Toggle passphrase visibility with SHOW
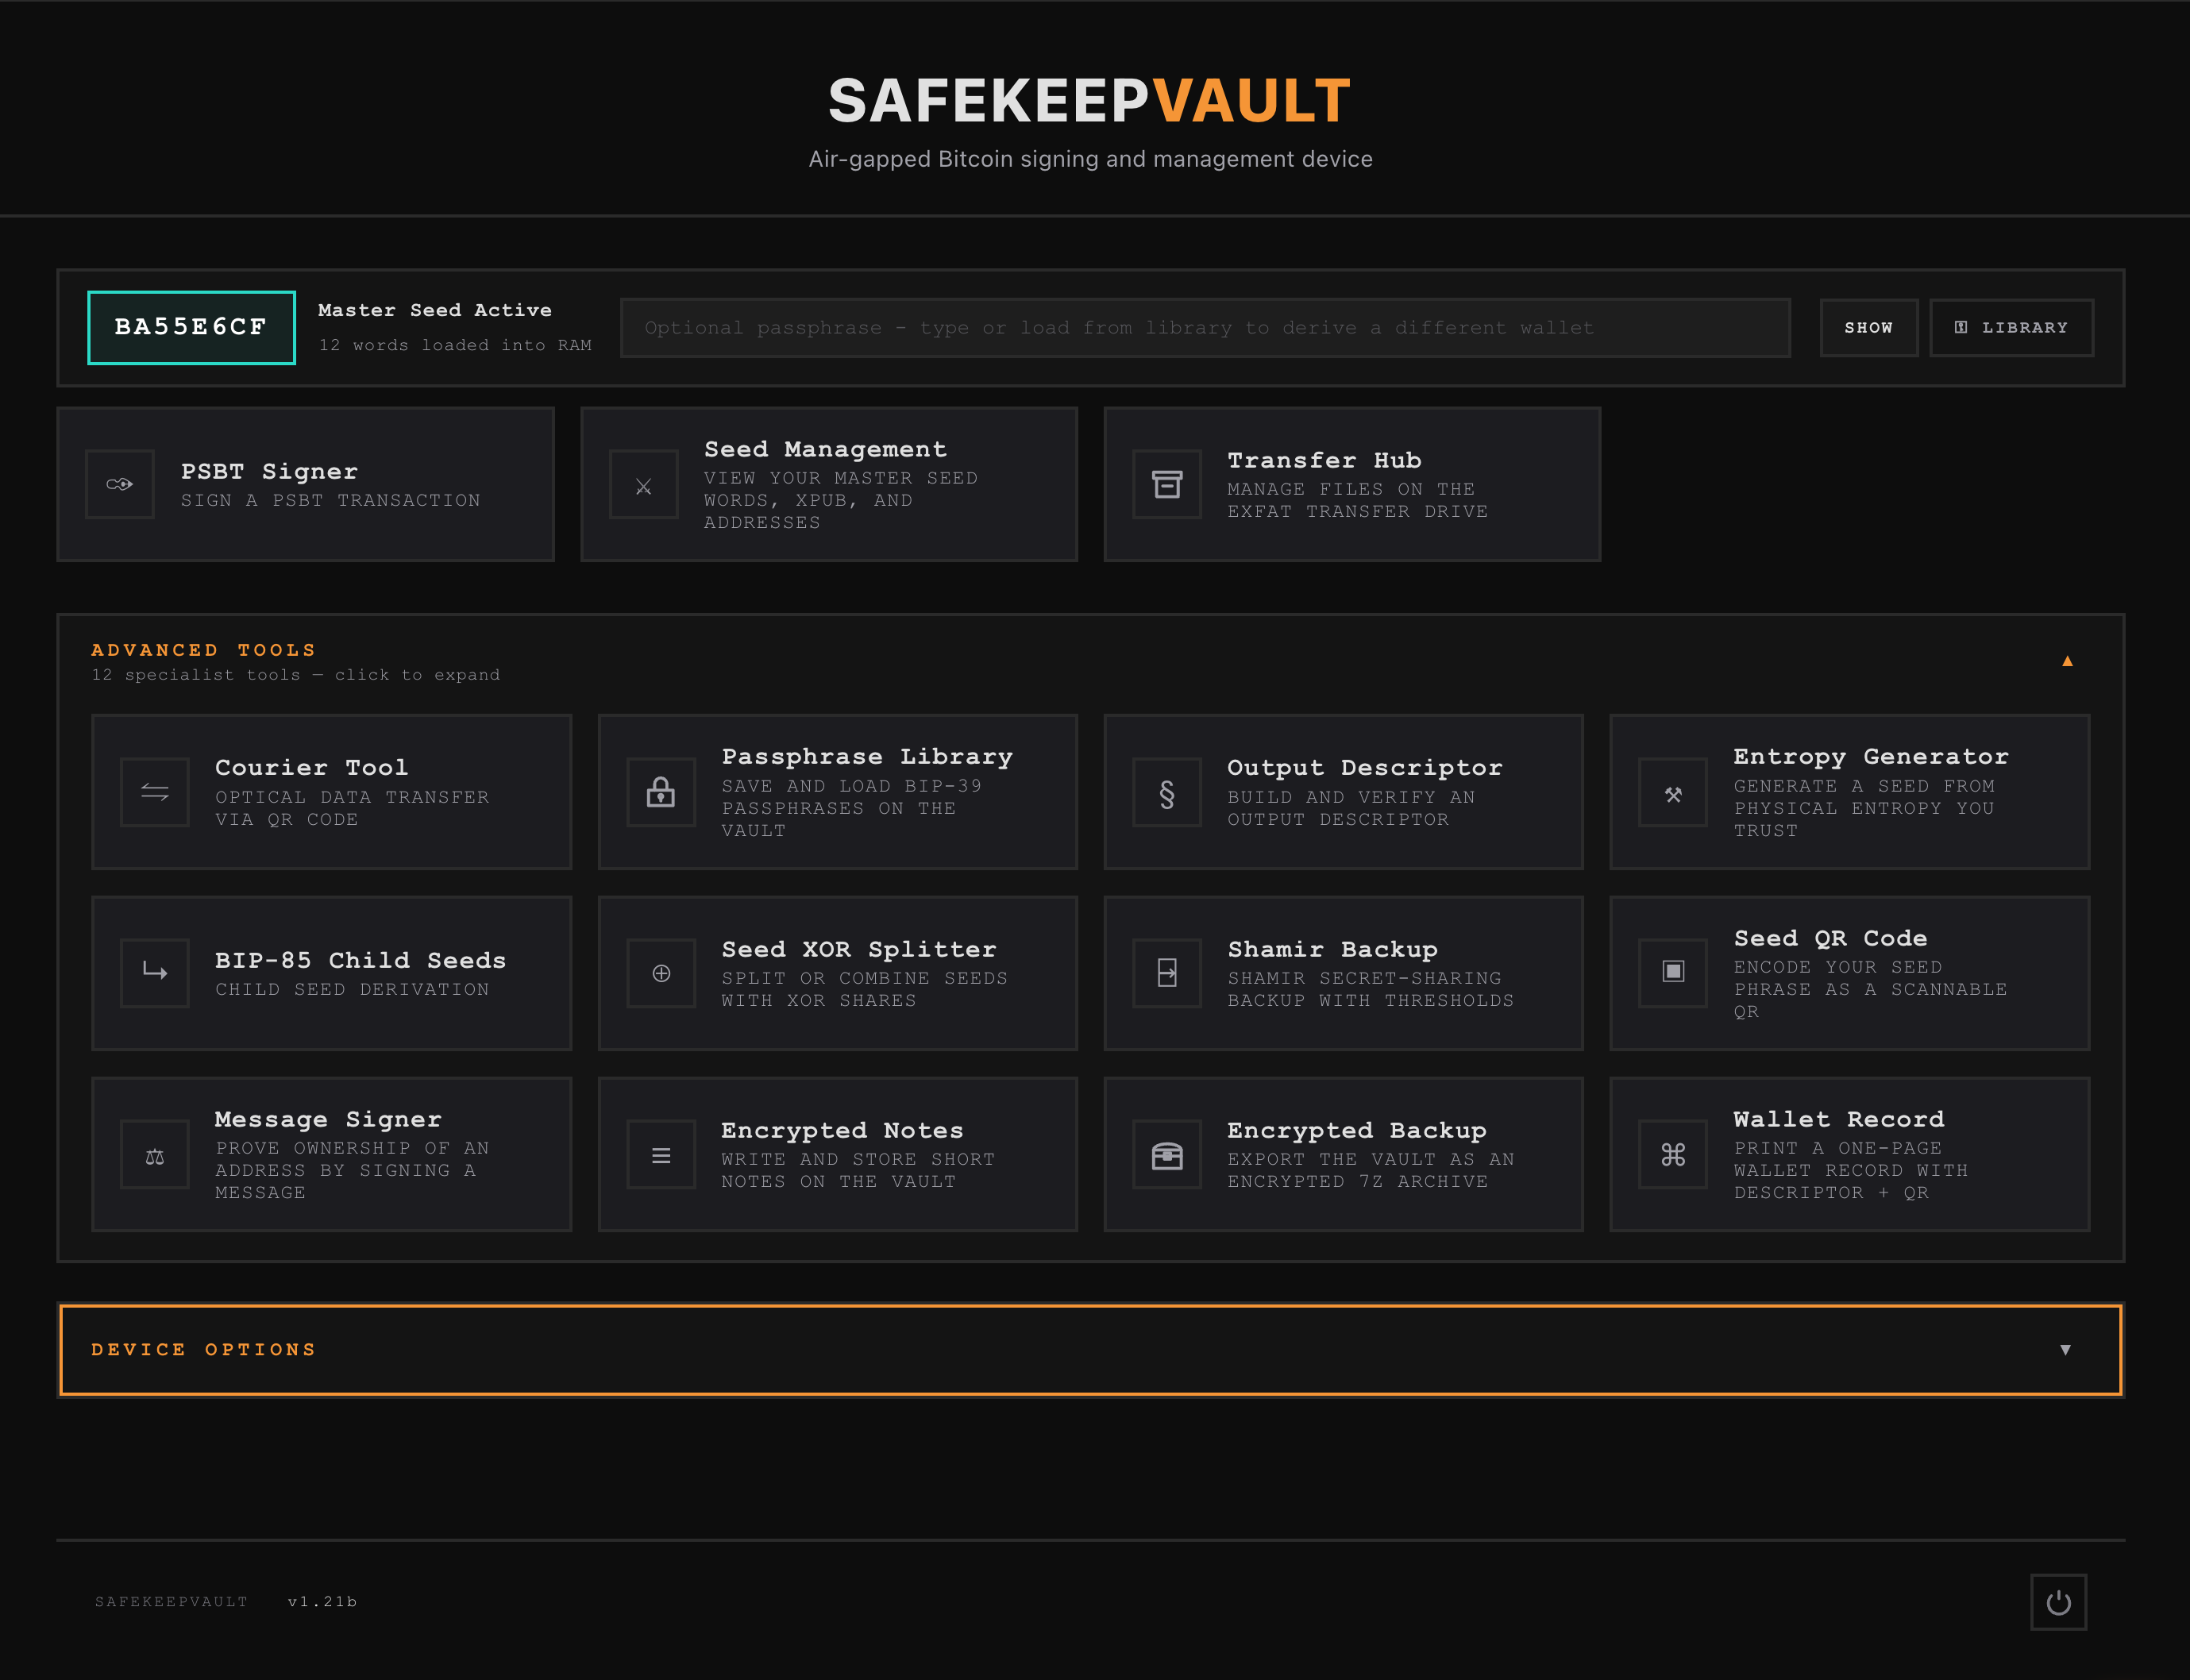The width and height of the screenshot is (2190, 1680). pos(1868,328)
